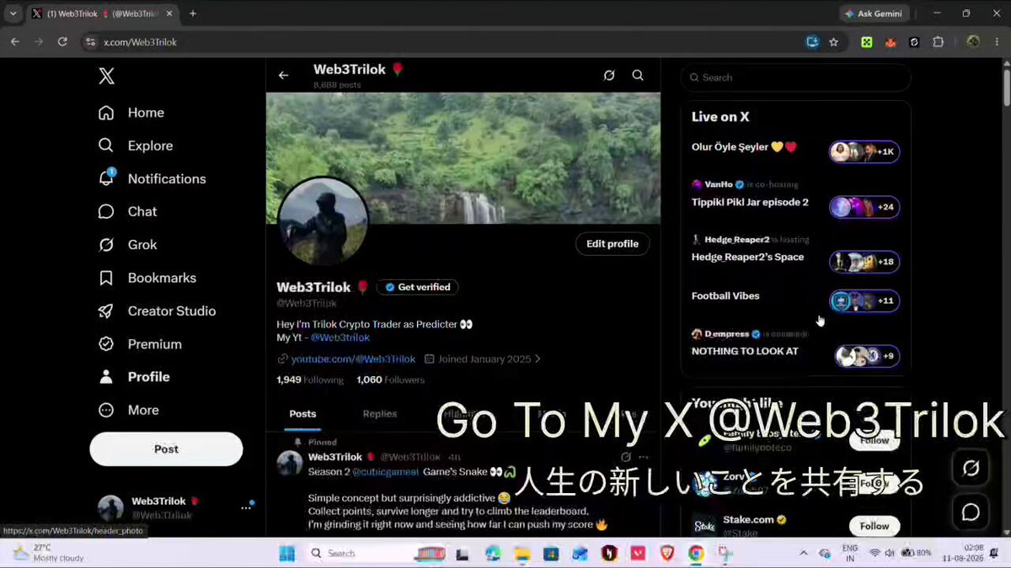Click the Grok icon in profile header
The image size is (1011, 568).
(x=609, y=75)
